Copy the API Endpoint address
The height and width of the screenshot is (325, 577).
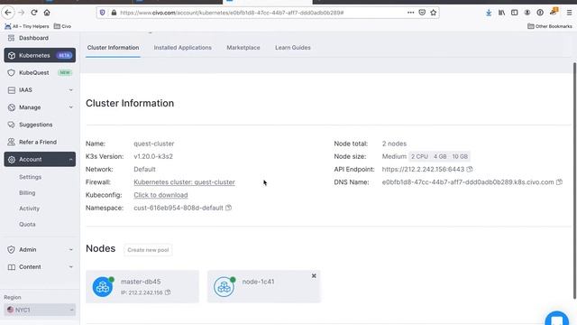tap(470, 169)
